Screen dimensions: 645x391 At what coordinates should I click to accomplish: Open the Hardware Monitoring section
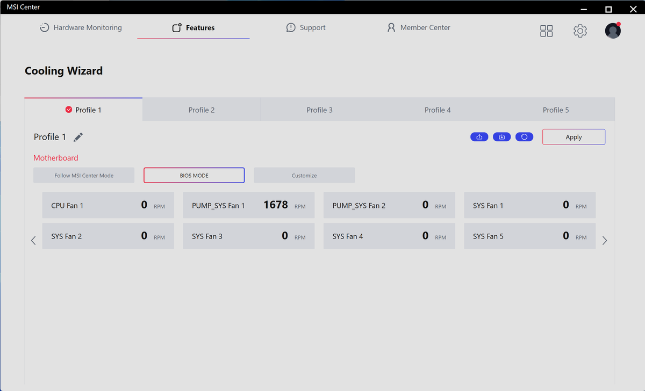pyautogui.click(x=81, y=27)
